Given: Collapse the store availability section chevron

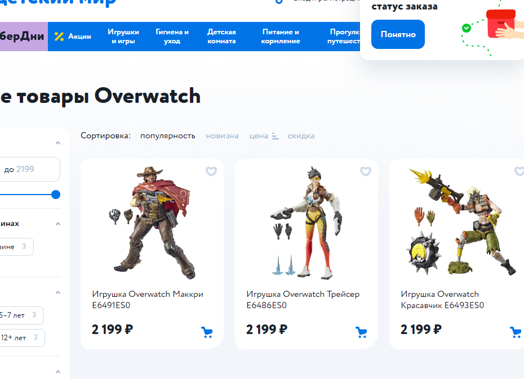Looking at the screenshot, I should (58, 224).
